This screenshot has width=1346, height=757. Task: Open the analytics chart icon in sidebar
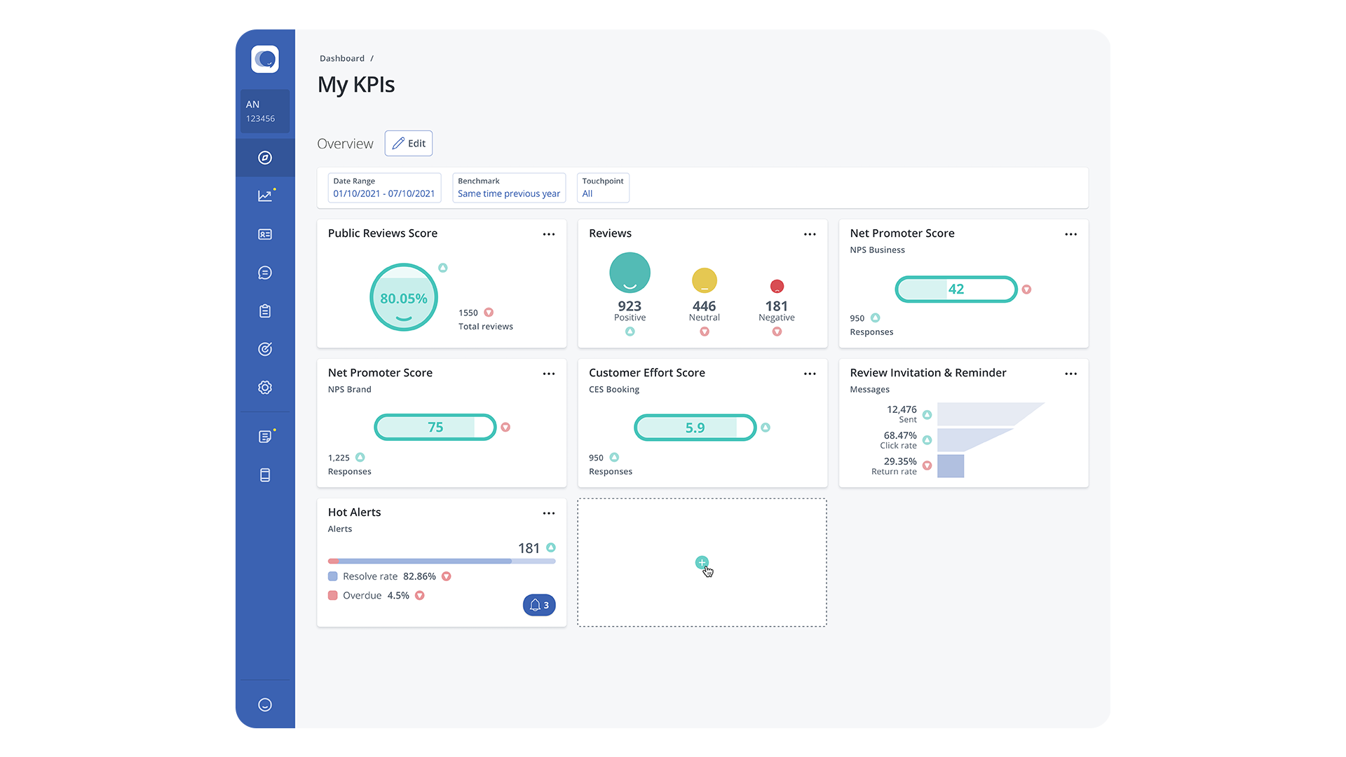265,196
